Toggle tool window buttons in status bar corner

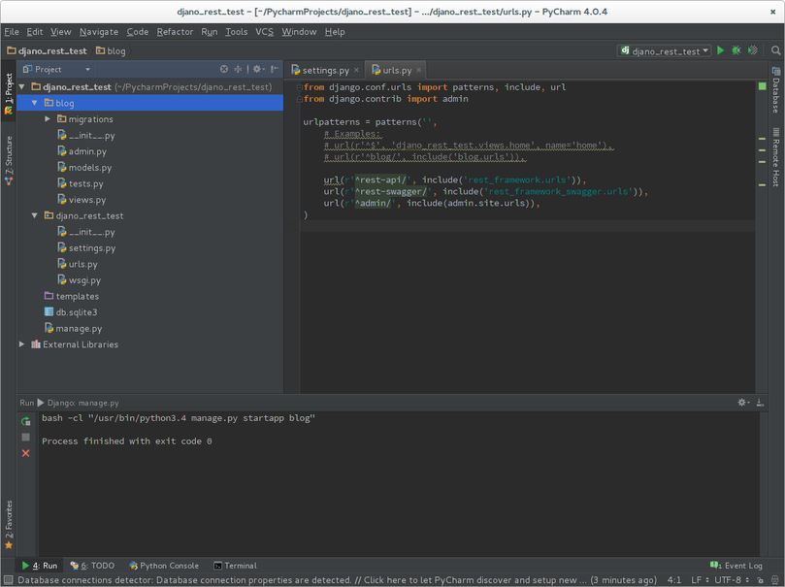pyautogui.click(x=8, y=580)
